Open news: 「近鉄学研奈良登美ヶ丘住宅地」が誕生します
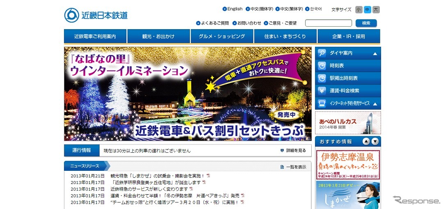The width and height of the screenshot is (445, 209). [156, 182]
